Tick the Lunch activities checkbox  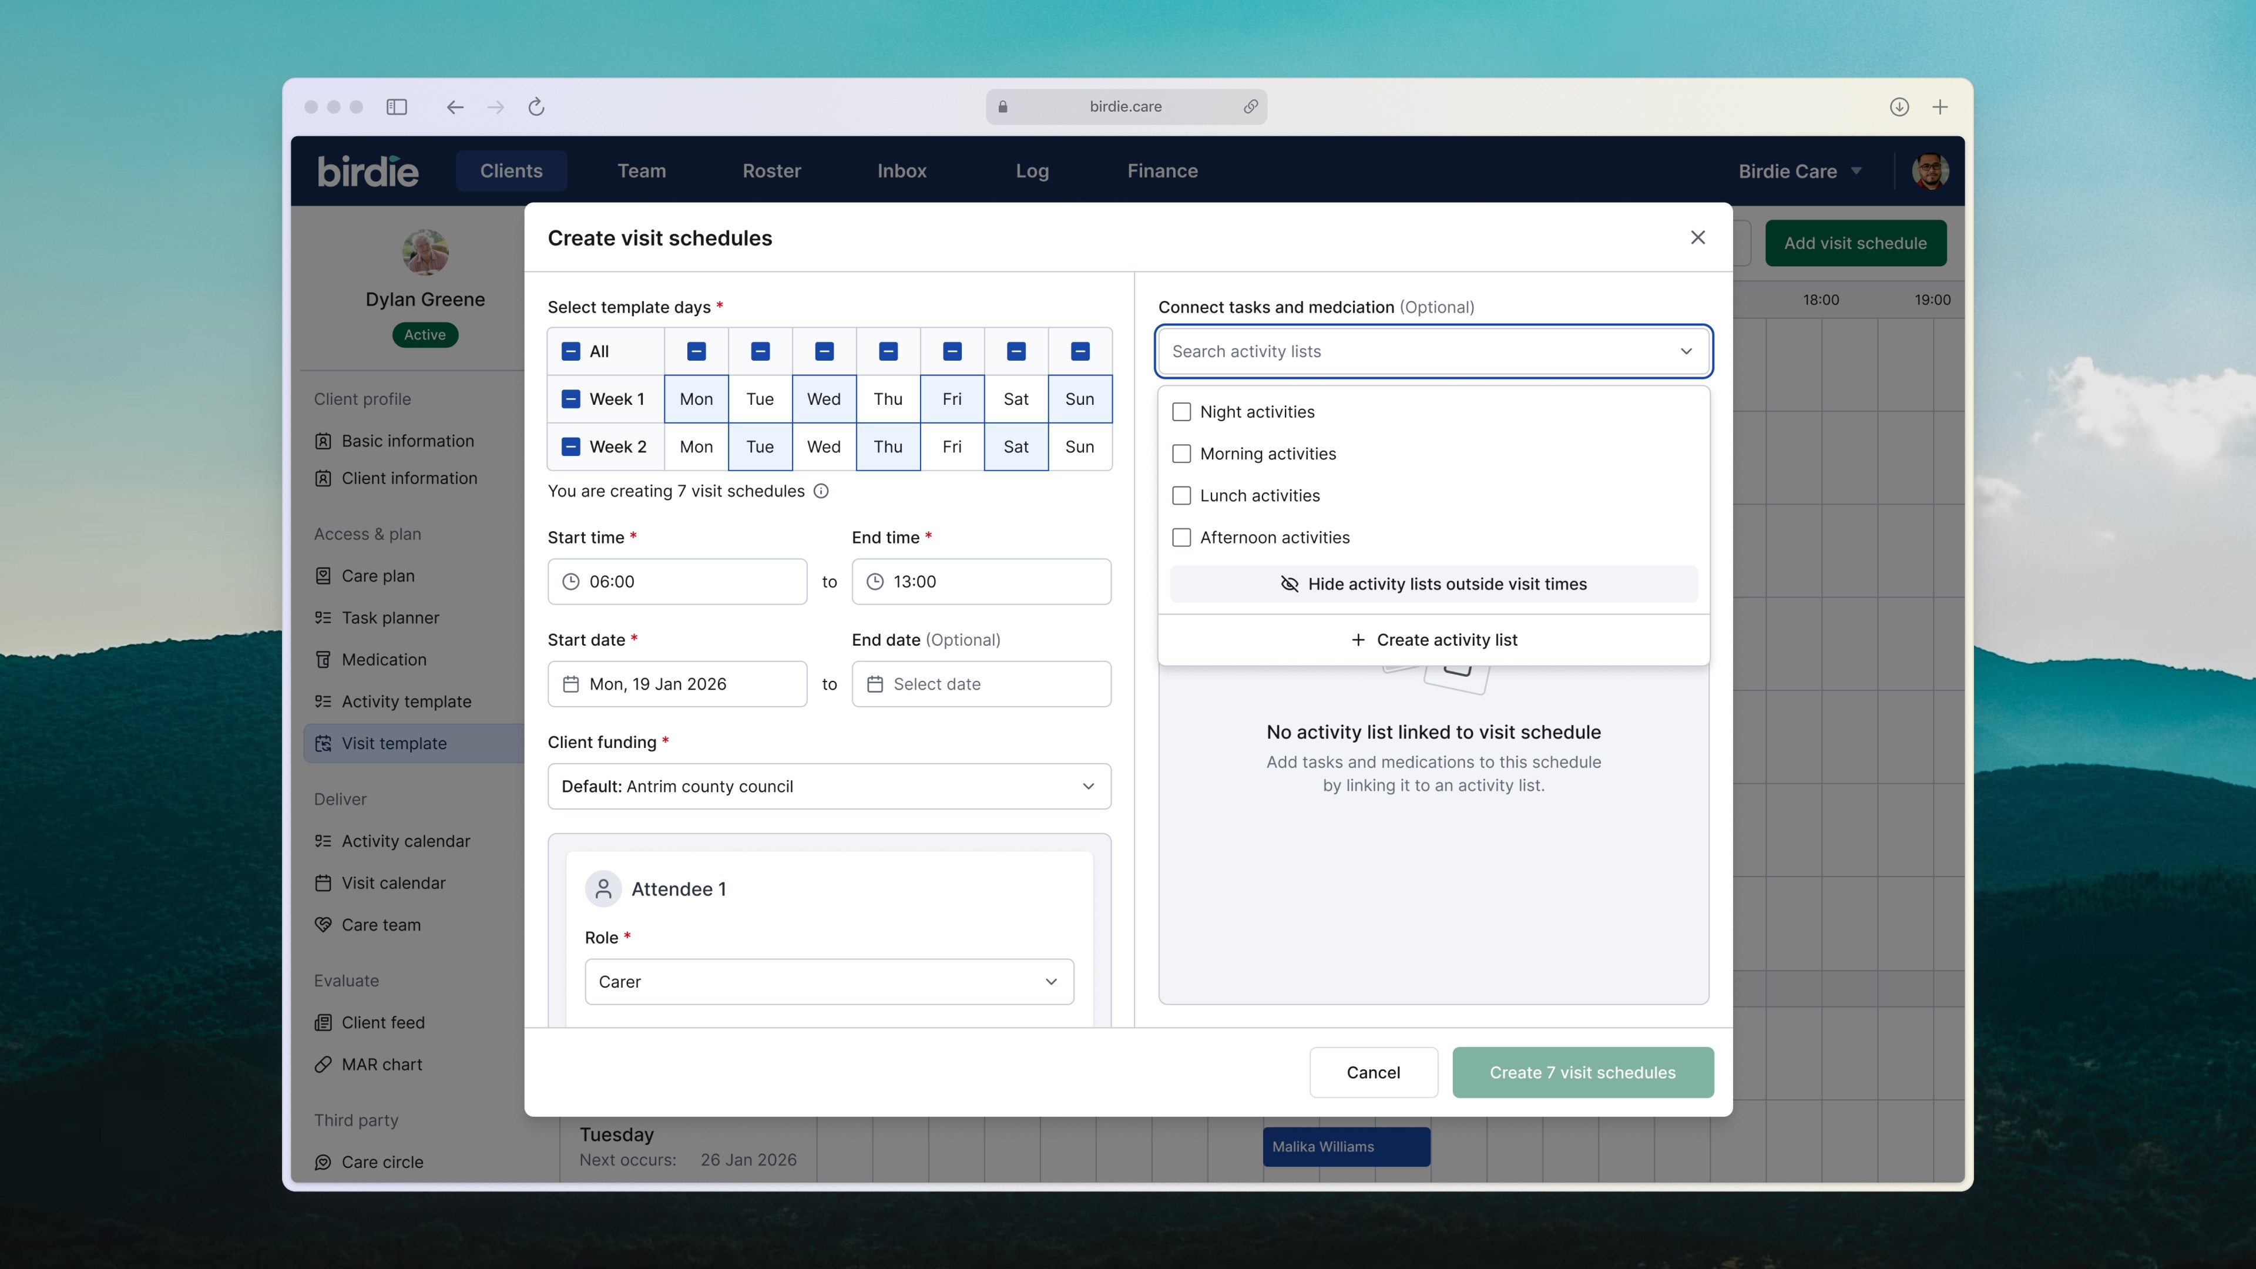(1181, 496)
